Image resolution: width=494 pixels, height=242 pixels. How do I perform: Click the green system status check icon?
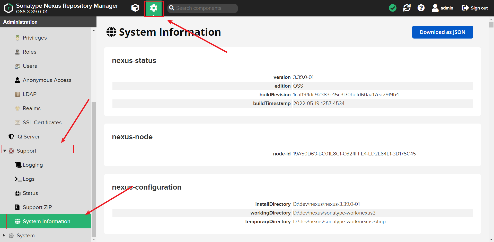pyautogui.click(x=393, y=8)
